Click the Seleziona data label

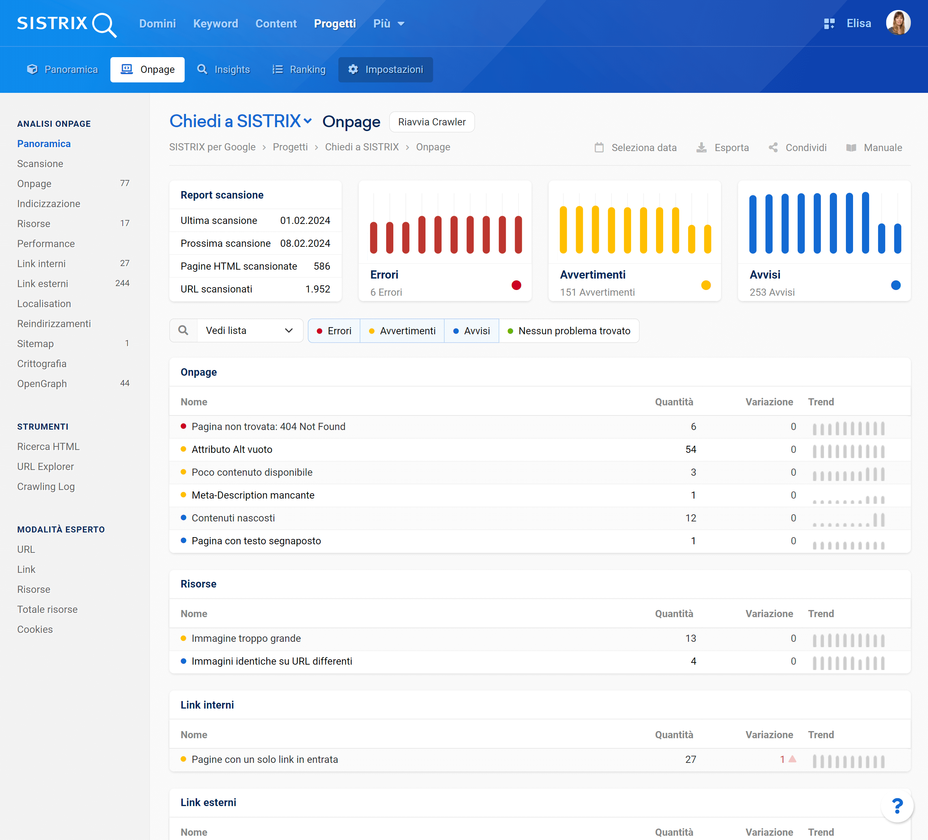click(644, 147)
